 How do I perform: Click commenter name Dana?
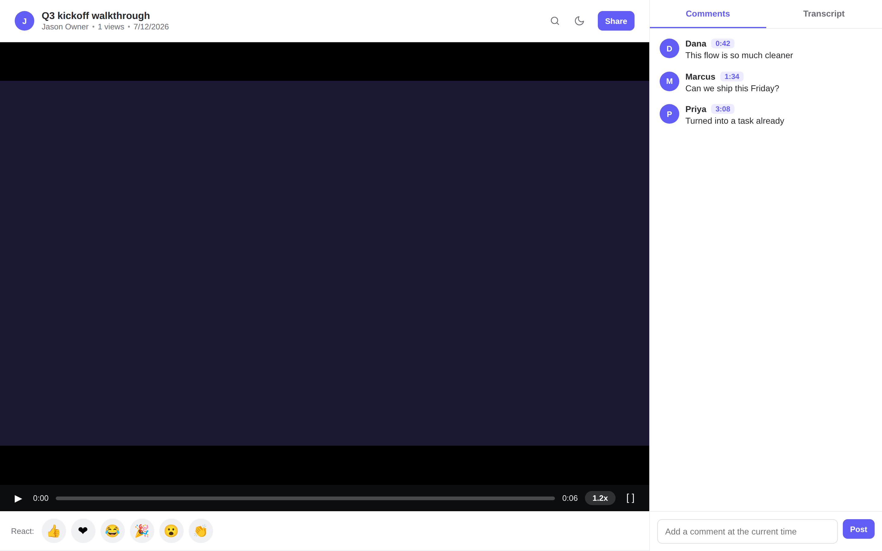coord(695,44)
